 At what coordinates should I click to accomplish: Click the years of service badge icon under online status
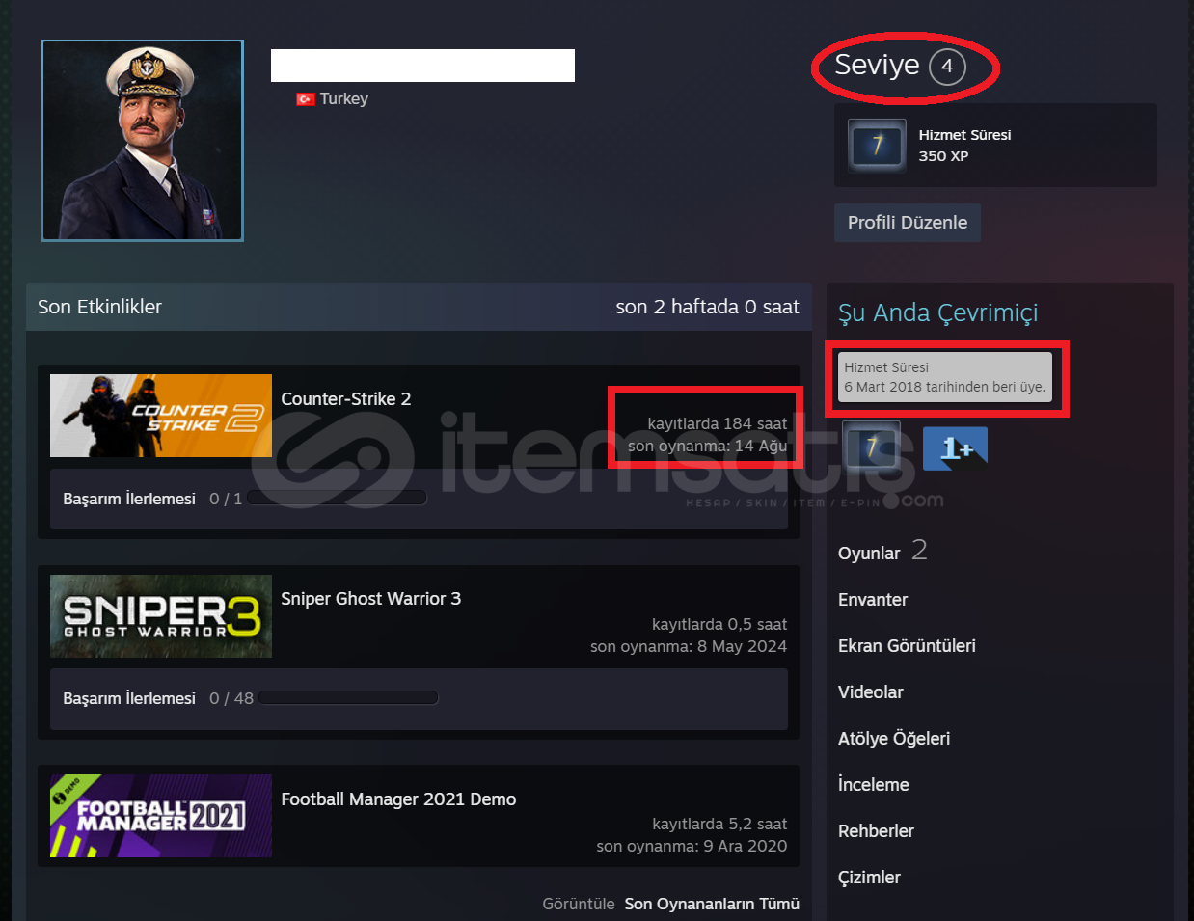click(x=872, y=448)
